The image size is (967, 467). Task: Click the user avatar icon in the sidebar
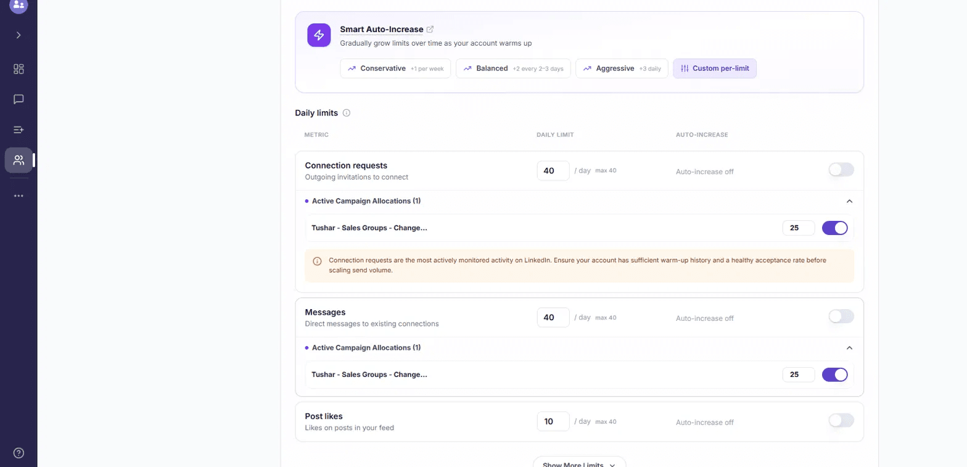click(19, 6)
